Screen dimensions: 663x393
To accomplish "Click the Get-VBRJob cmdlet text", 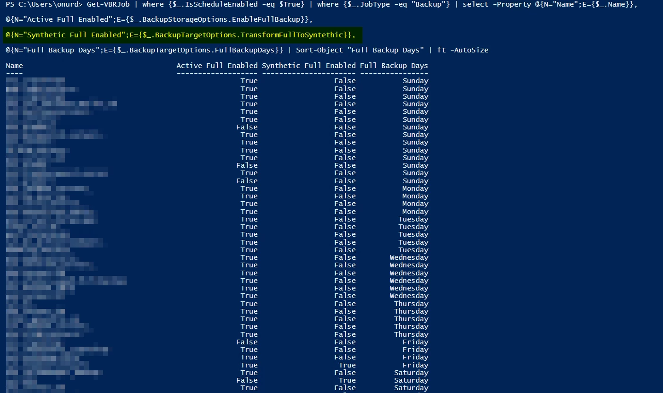I will [x=108, y=4].
